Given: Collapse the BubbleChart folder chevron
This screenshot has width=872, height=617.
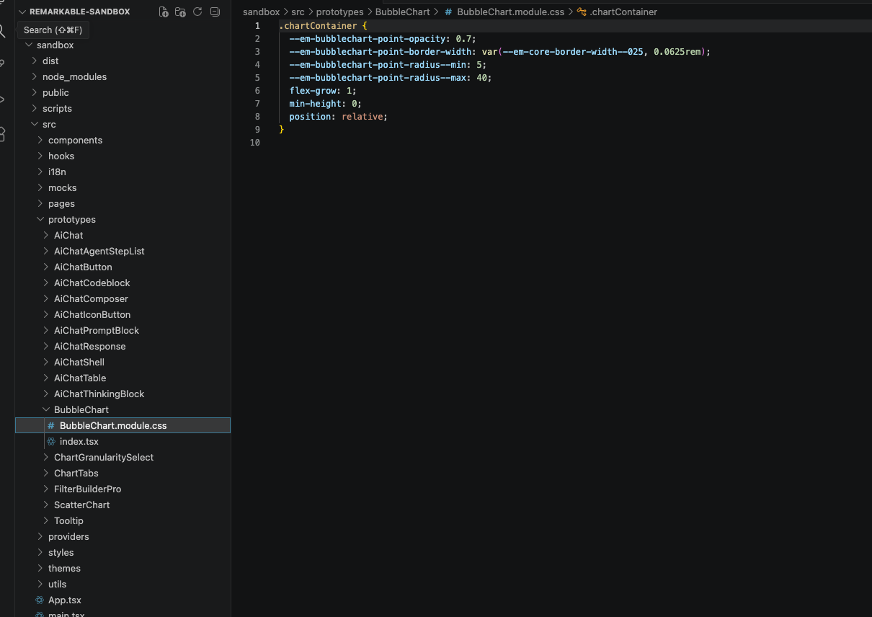Looking at the screenshot, I should [46, 409].
